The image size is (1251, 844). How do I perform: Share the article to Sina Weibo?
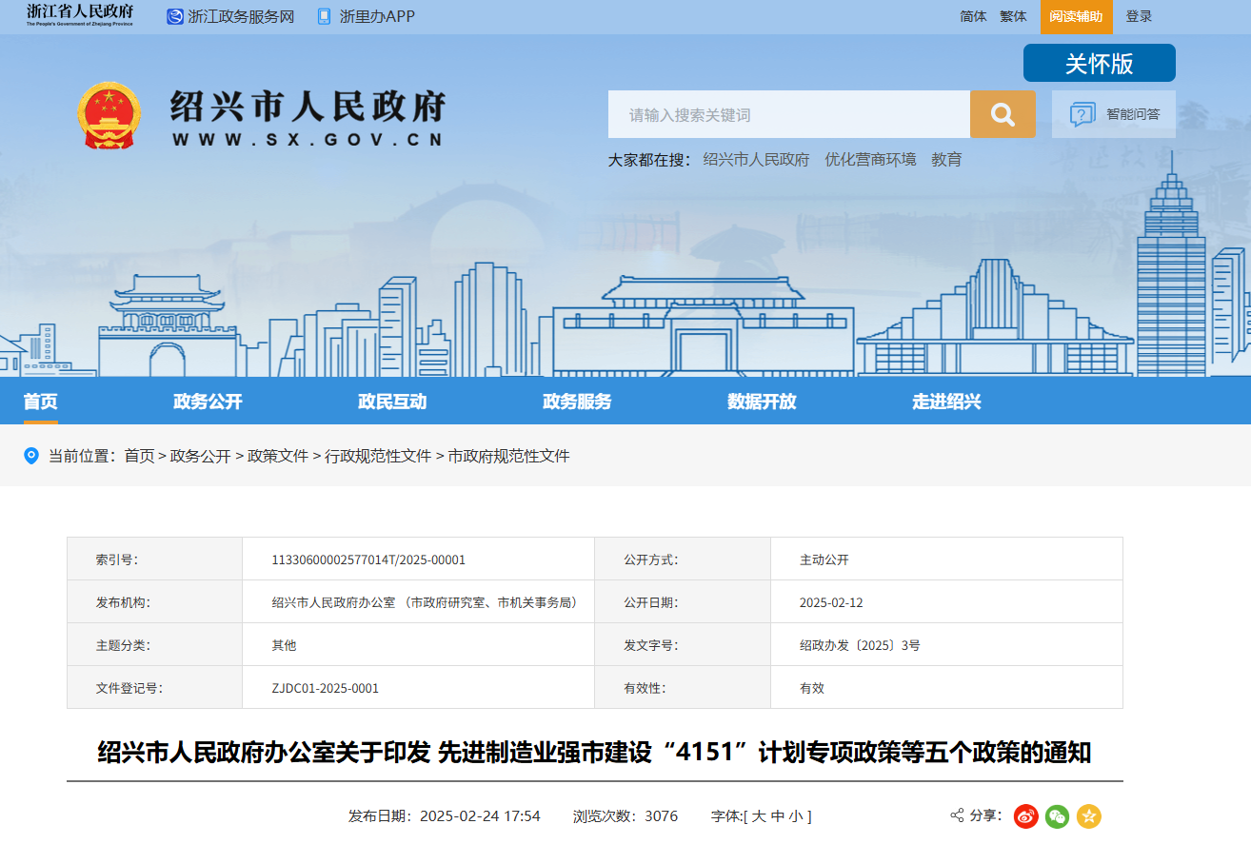[x=1023, y=816]
